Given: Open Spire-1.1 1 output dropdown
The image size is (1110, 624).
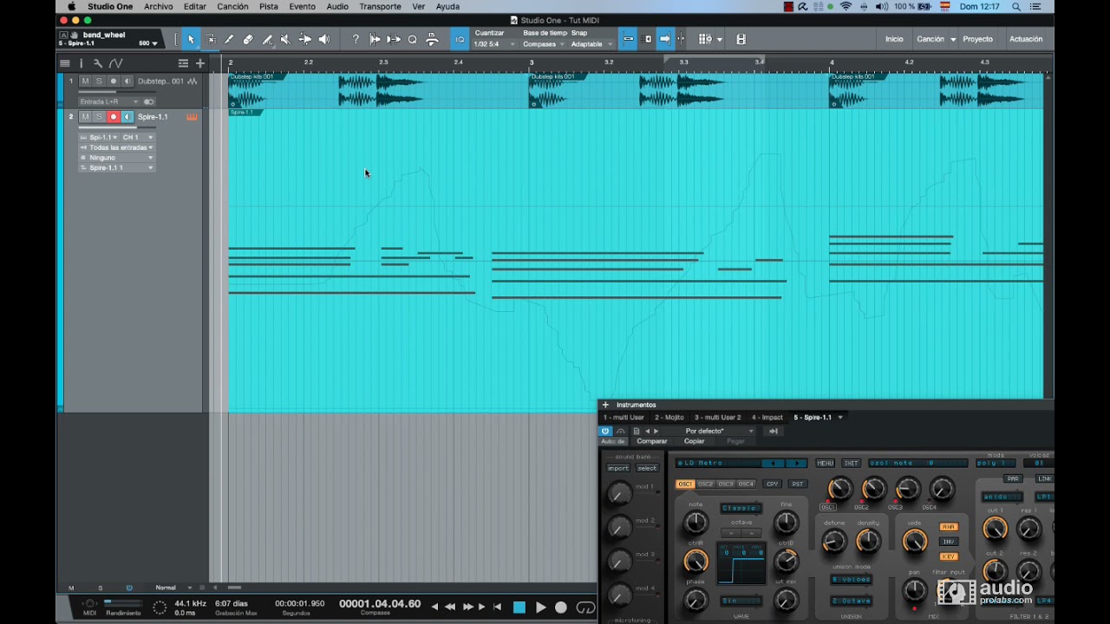Looking at the screenshot, I should click(x=117, y=168).
